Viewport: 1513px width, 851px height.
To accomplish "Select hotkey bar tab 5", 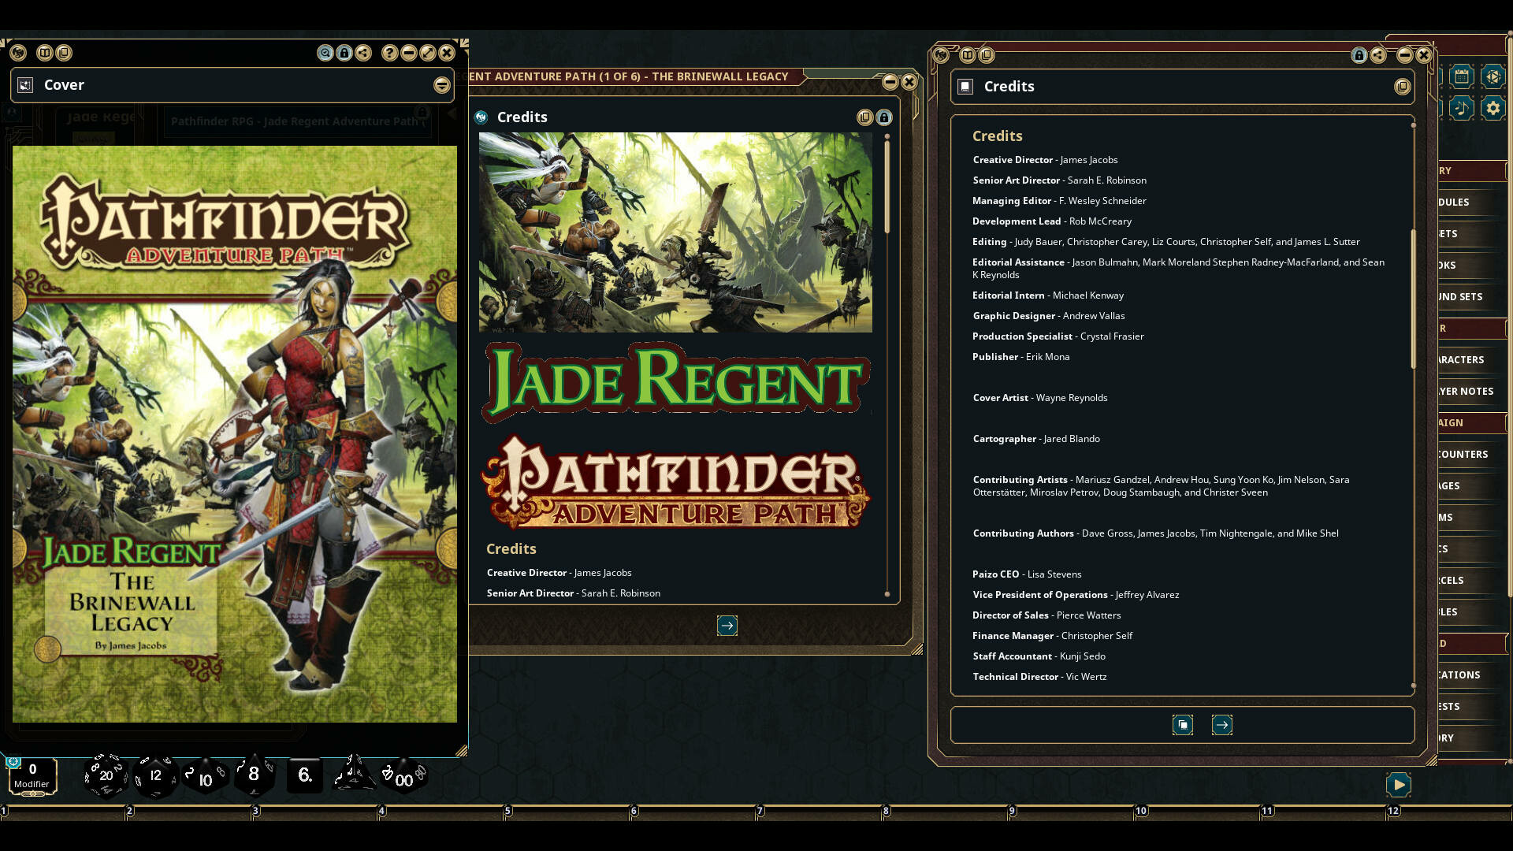I will 507,810.
